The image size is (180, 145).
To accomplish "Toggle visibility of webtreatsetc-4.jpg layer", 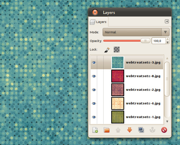I will (x=94, y=103).
